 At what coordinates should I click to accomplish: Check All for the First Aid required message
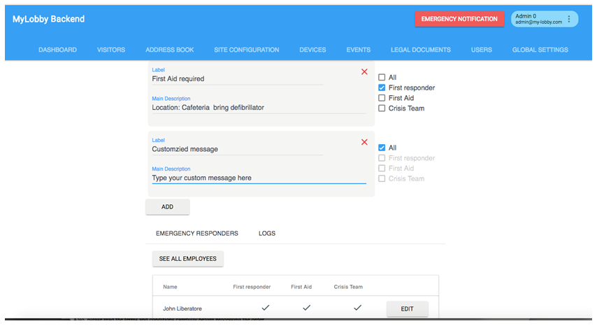point(382,77)
